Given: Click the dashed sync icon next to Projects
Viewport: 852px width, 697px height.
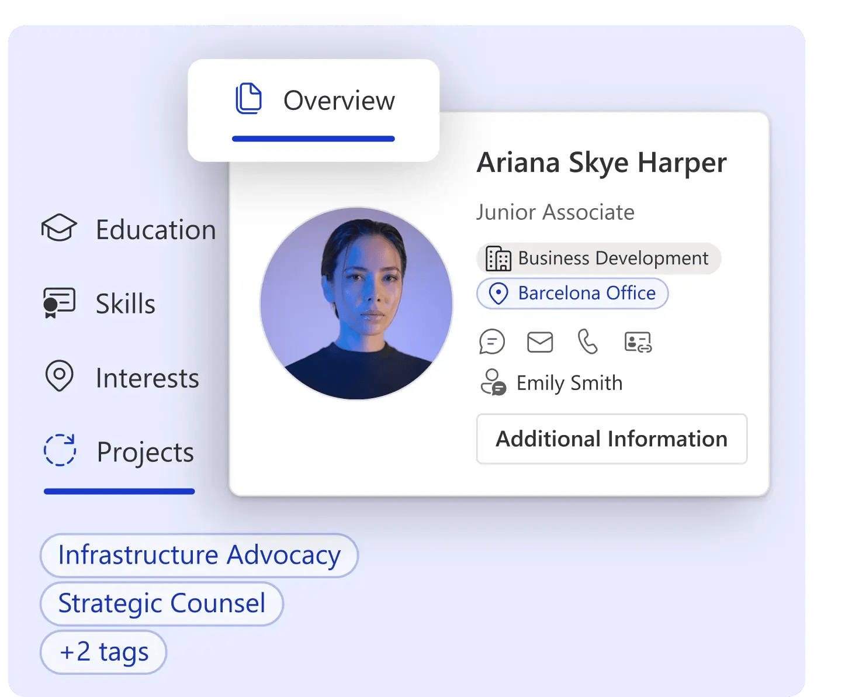Looking at the screenshot, I should [60, 451].
